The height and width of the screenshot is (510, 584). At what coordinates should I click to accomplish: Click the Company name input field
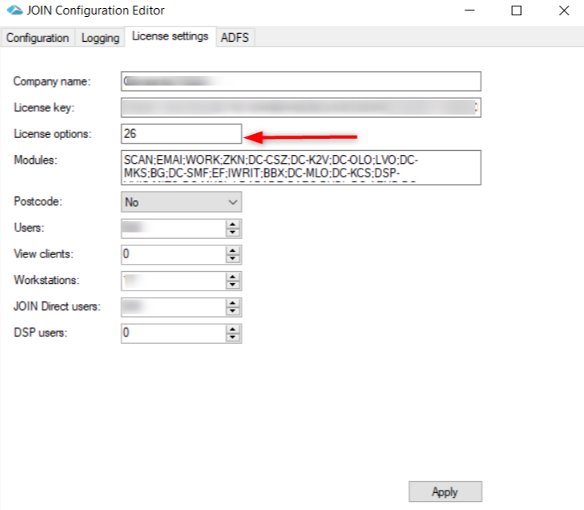tap(301, 82)
